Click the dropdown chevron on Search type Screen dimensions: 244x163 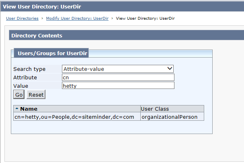click(x=170, y=68)
